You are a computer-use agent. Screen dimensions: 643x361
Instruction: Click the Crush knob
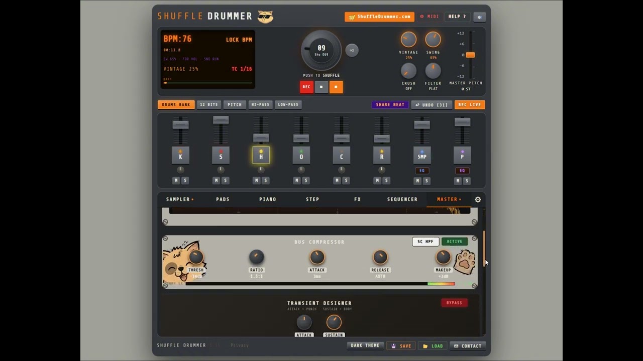408,71
